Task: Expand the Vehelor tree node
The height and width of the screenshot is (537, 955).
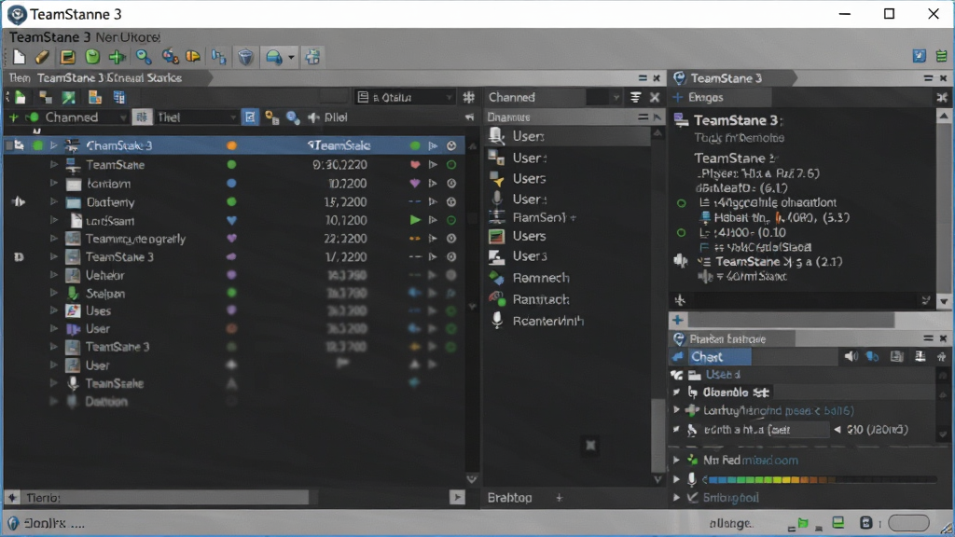Action: click(53, 275)
